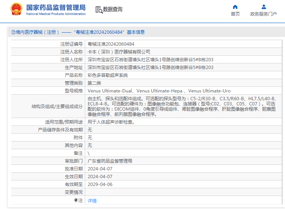Click the 备注 backslash value
Screen dimensions: 285x209
click(89, 153)
